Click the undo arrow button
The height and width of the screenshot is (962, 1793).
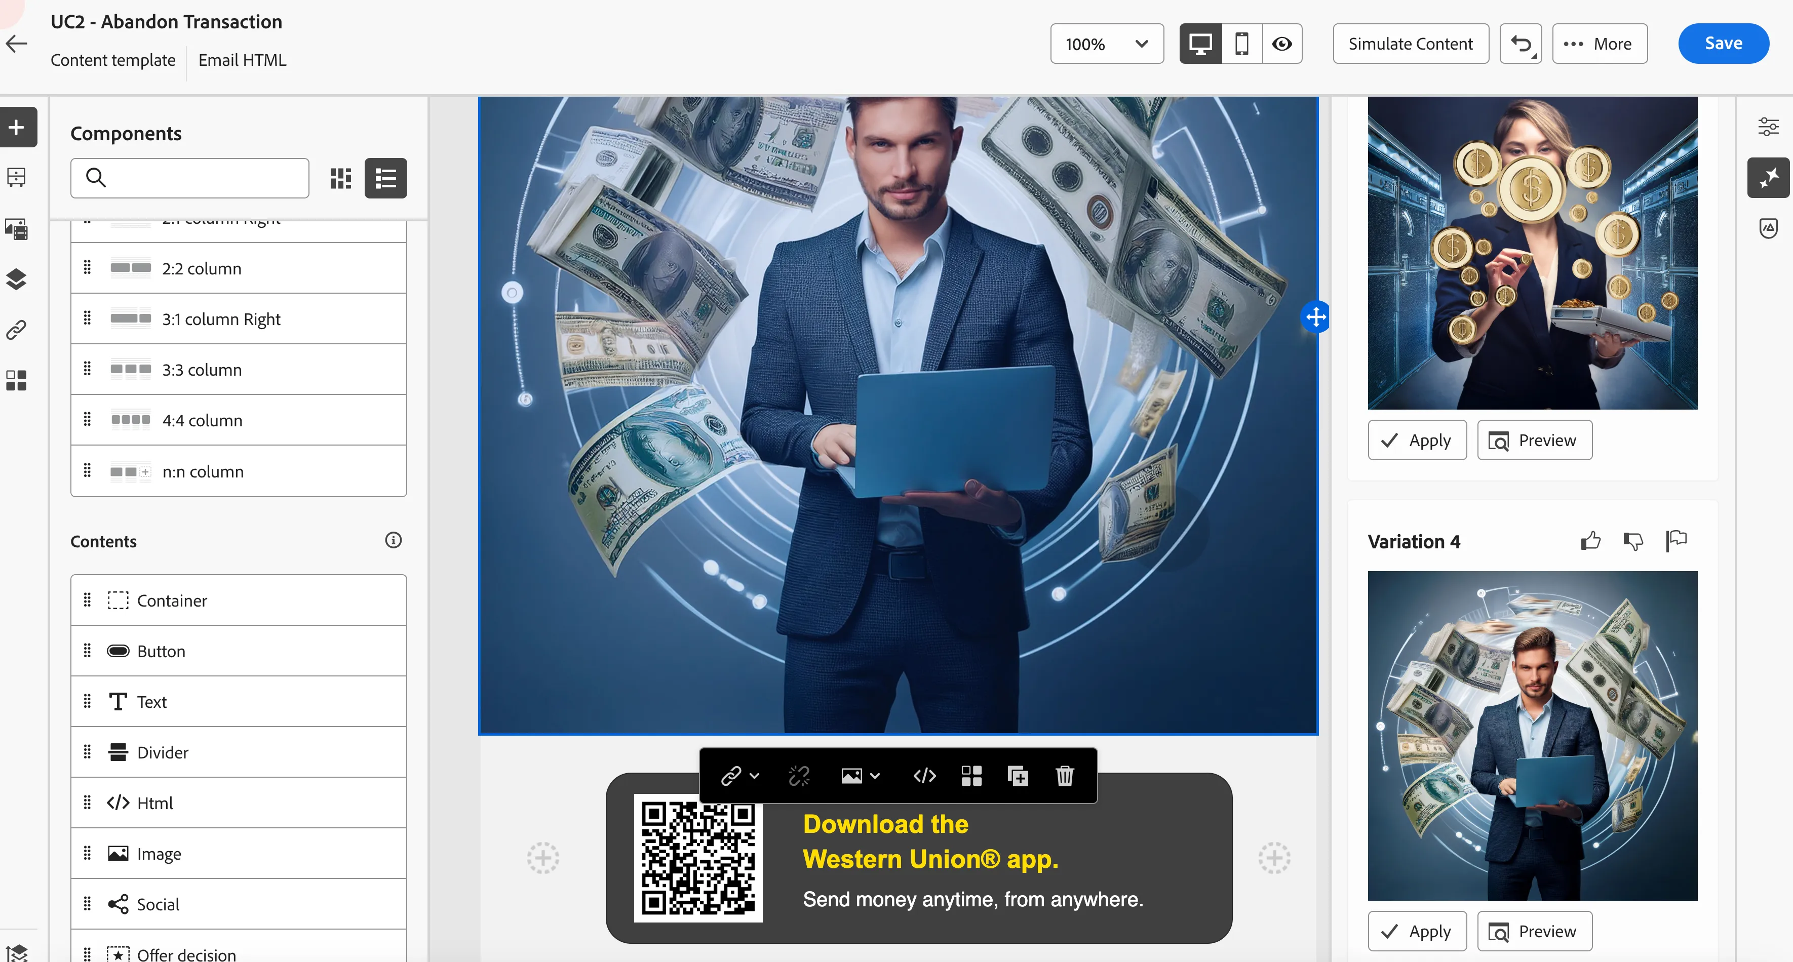1521,44
